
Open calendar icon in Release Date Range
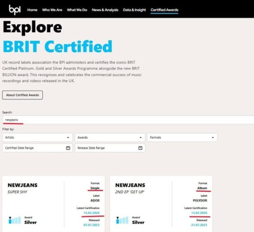tap(140, 148)
